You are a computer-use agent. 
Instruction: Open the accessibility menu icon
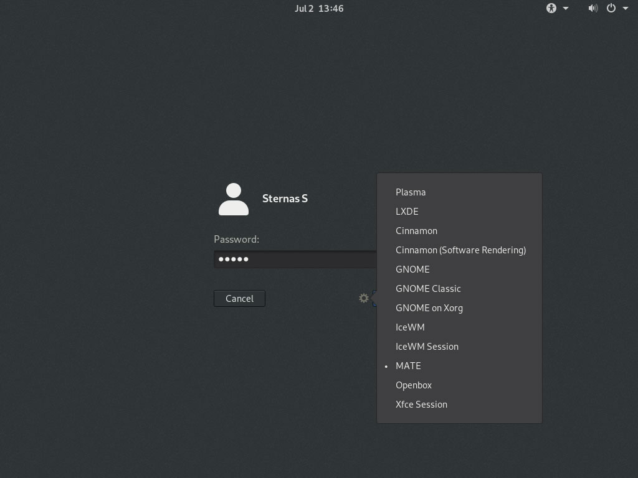tap(551, 8)
